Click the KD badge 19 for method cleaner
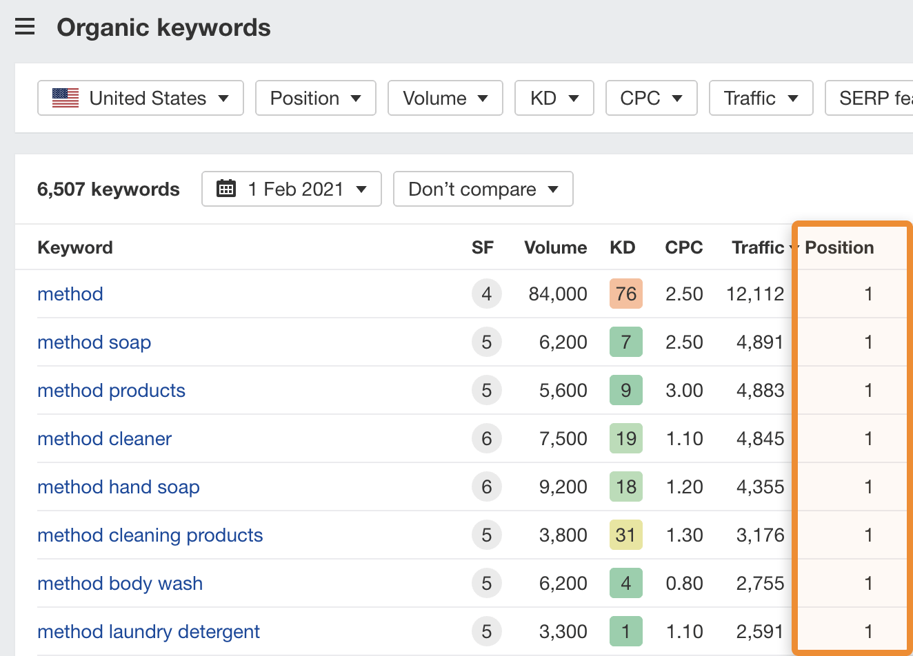Image resolution: width=913 pixels, height=656 pixels. pos(625,438)
